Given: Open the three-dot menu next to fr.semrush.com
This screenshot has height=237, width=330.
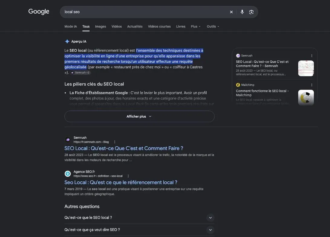Looking at the screenshot, I should [x=115, y=142].
